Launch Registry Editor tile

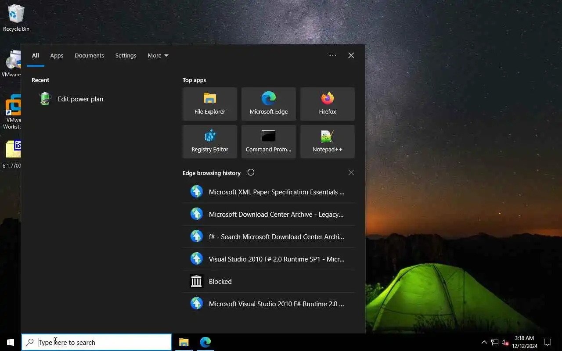click(x=210, y=142)
